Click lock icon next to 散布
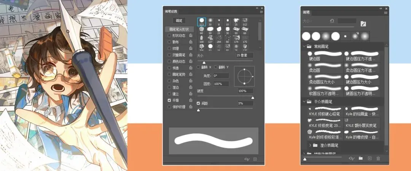Image resolution: width=411 pixels, height=171 pixels. tap(191, 42)
